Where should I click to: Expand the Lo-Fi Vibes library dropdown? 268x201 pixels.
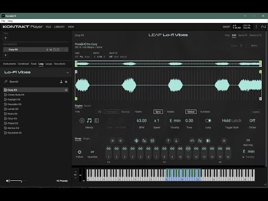(68, 73)
